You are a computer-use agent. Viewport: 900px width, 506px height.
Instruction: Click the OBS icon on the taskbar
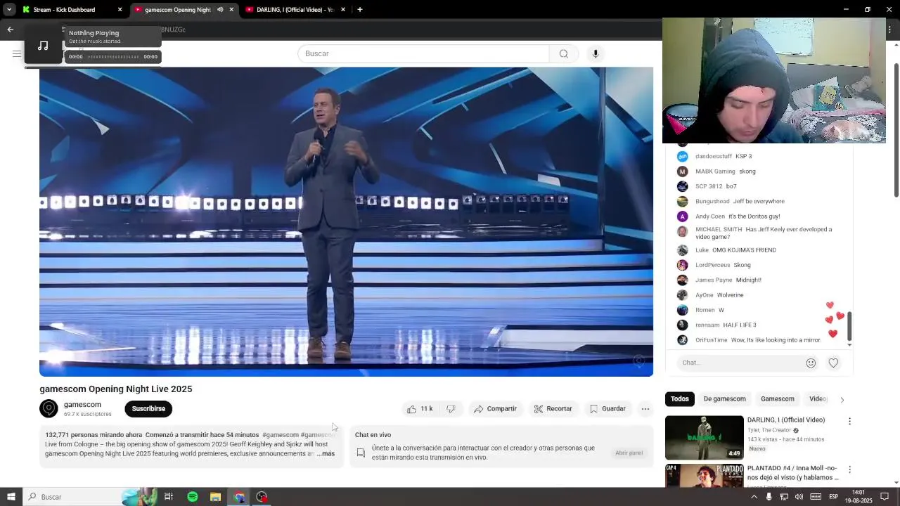pyautogui.click(x=262, y=497)
